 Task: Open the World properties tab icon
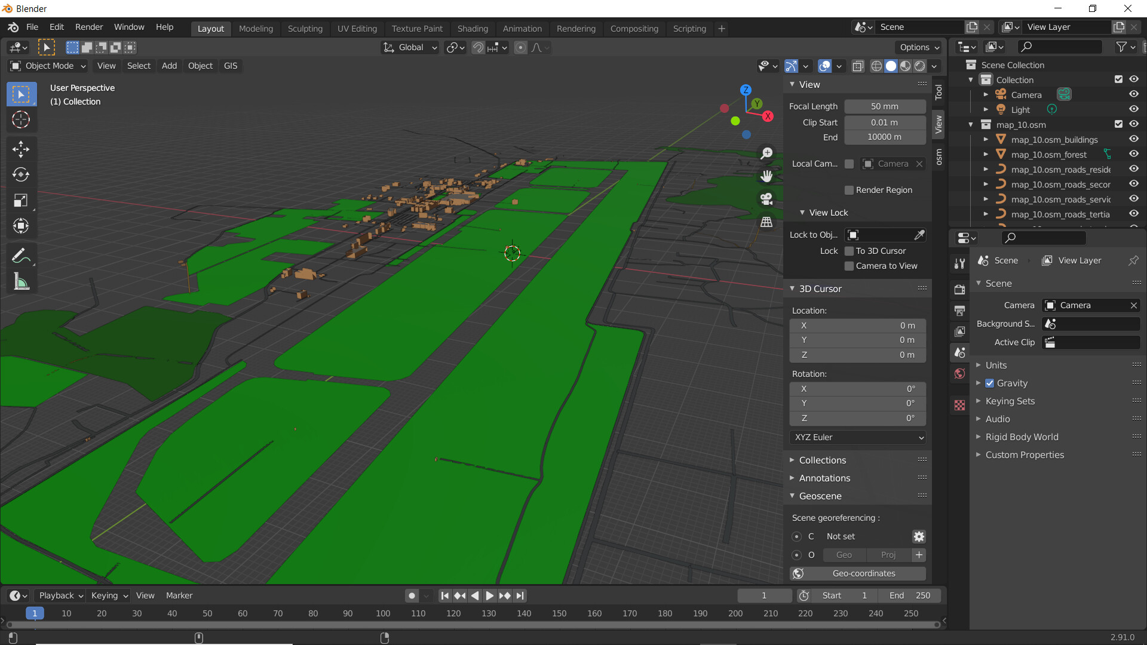[959, 374]
